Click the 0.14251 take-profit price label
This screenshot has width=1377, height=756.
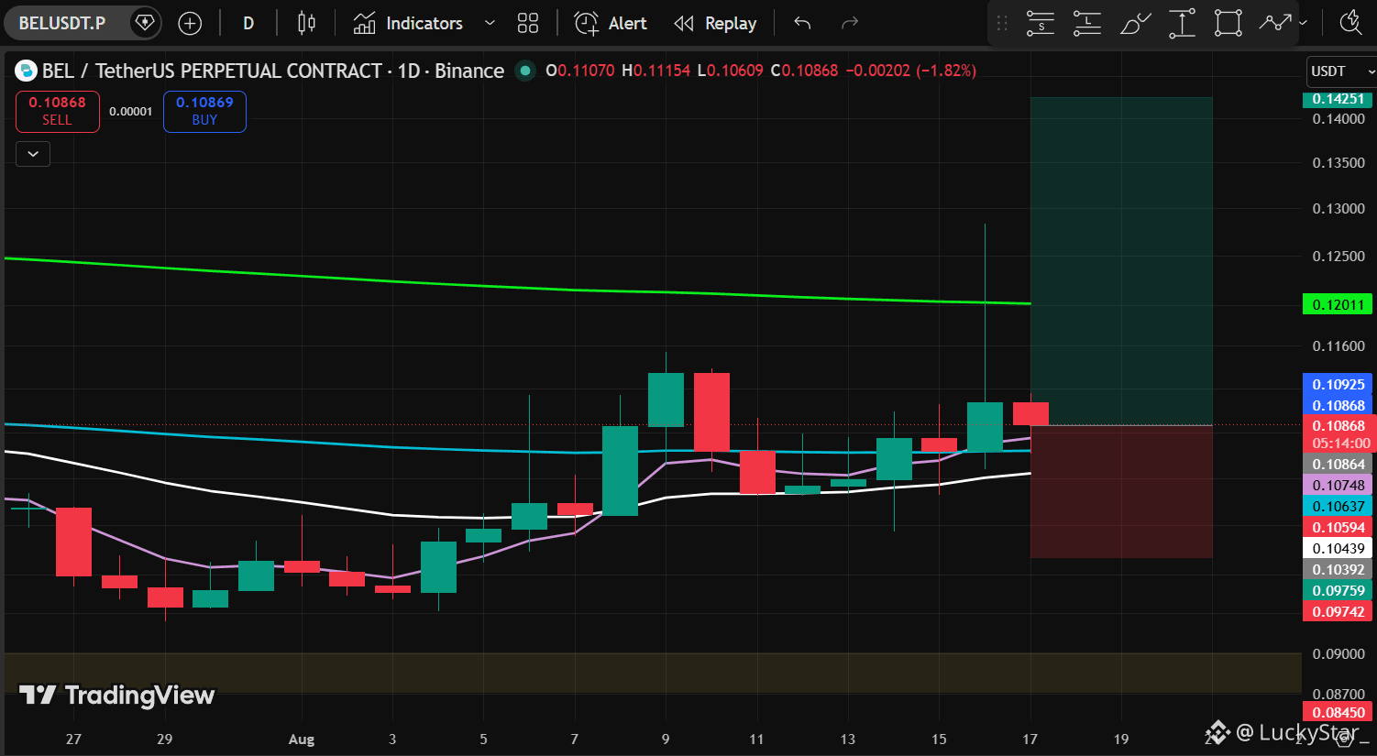tap(1338, 99)
